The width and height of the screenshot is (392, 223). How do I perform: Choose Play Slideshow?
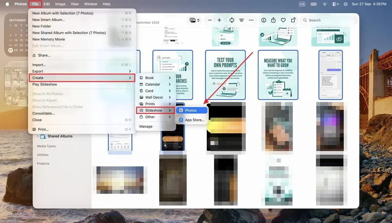click(82, 84)
